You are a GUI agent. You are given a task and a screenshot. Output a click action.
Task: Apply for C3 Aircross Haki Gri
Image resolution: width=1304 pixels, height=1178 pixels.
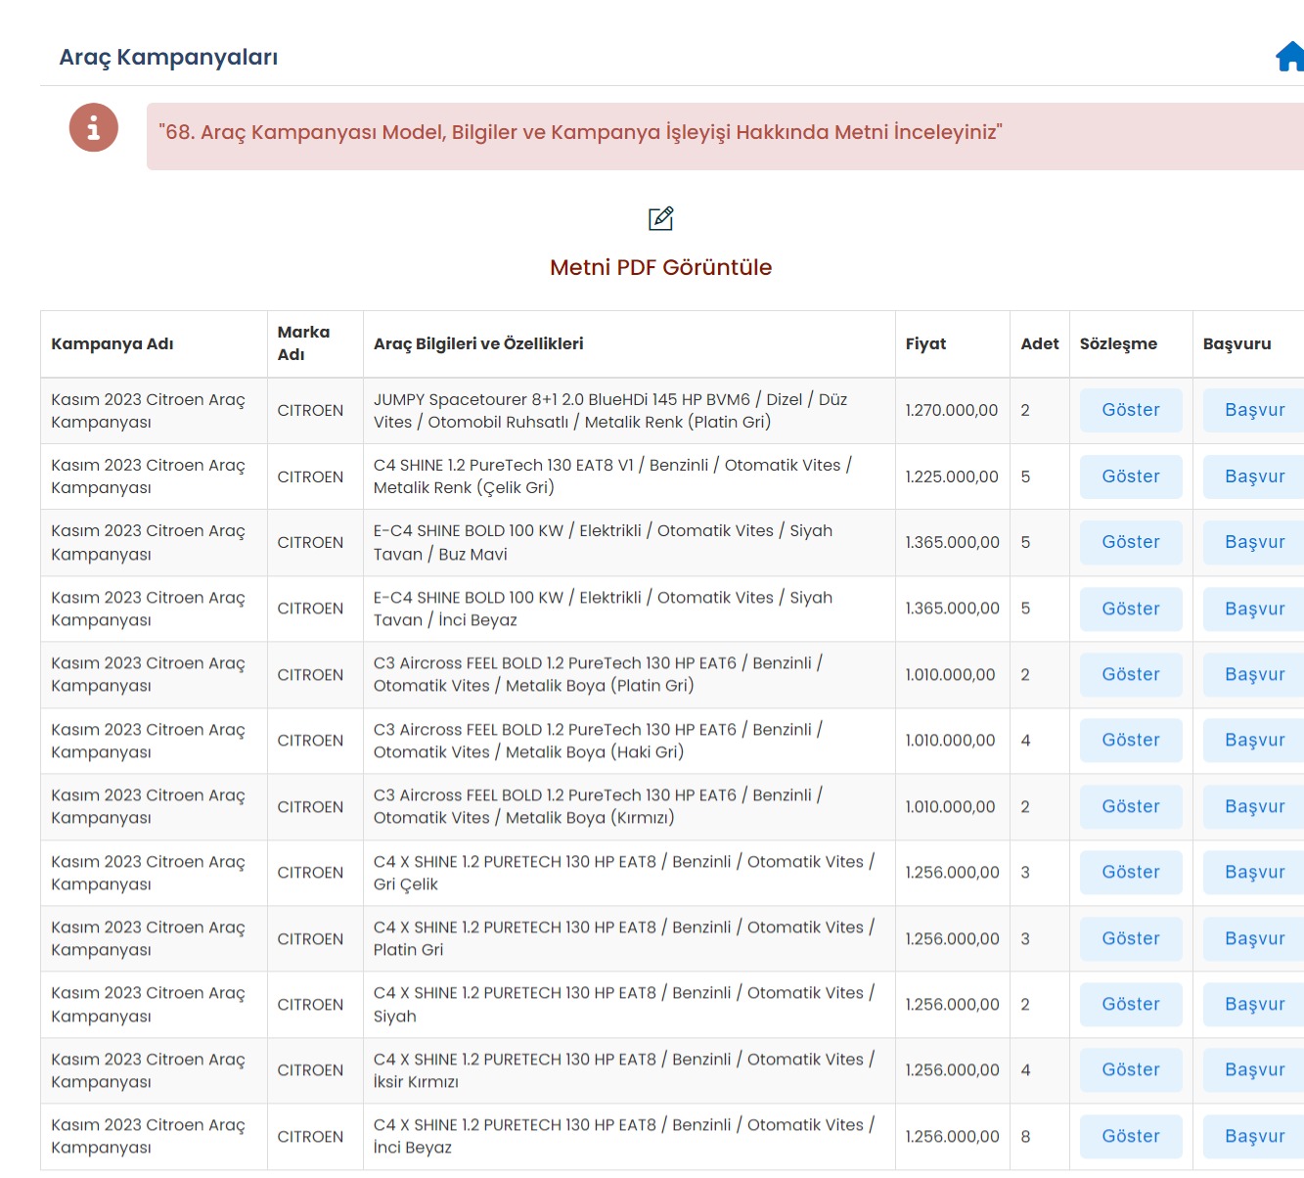[1254, 740]
